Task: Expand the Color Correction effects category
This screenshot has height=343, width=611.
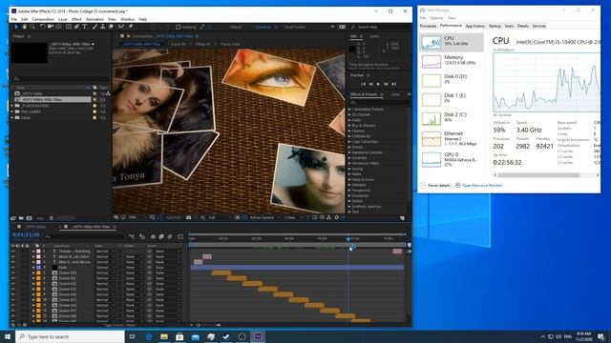Action: click(349, 142)
